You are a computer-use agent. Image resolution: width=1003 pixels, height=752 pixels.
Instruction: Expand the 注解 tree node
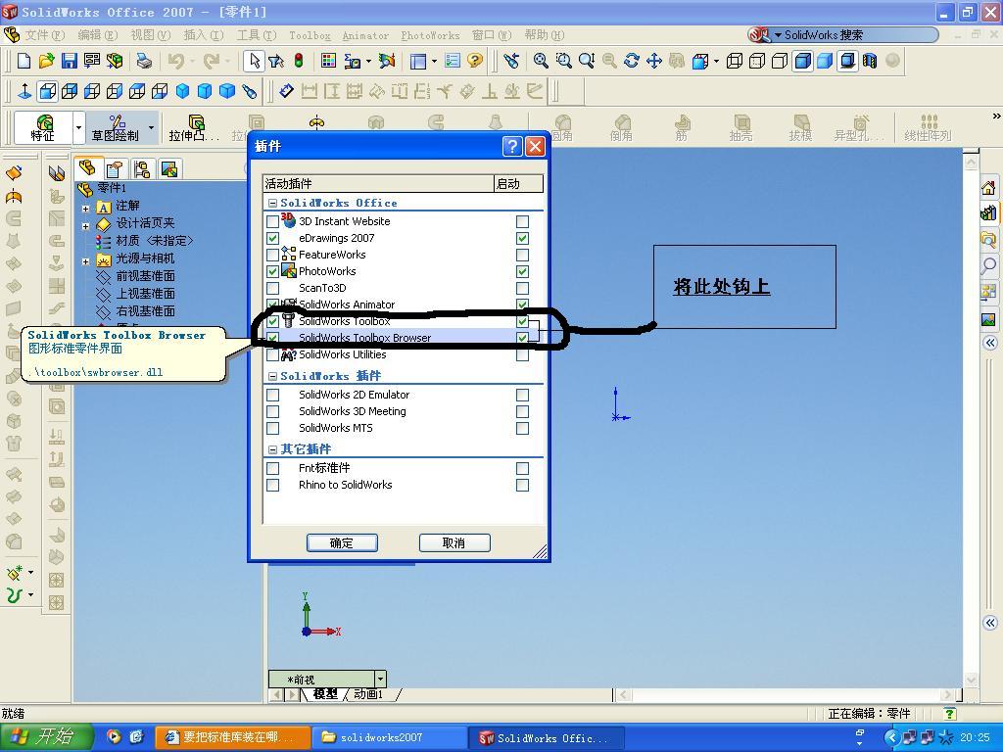(86, 208)
